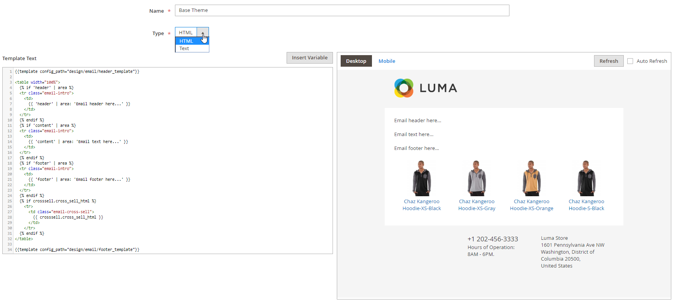The height and width of the screenshot is (303, 674).
Task: Click the Chaz Kangeroo Hoodie-XS-Black product image
Action: 421,178
